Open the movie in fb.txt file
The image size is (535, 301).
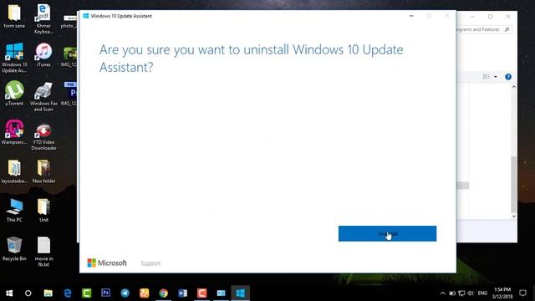[43, 252]
